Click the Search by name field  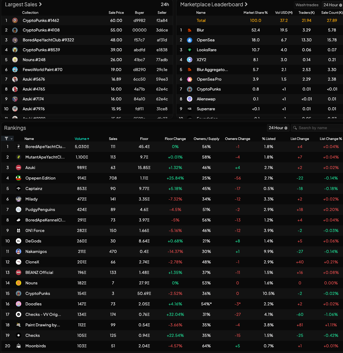click(x=317, y=128)
